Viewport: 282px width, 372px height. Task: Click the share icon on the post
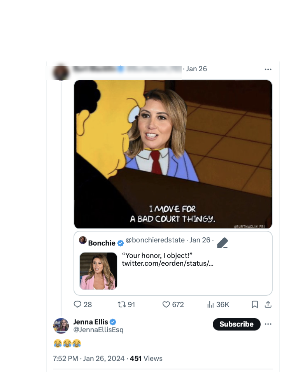(x=268, y=304)
